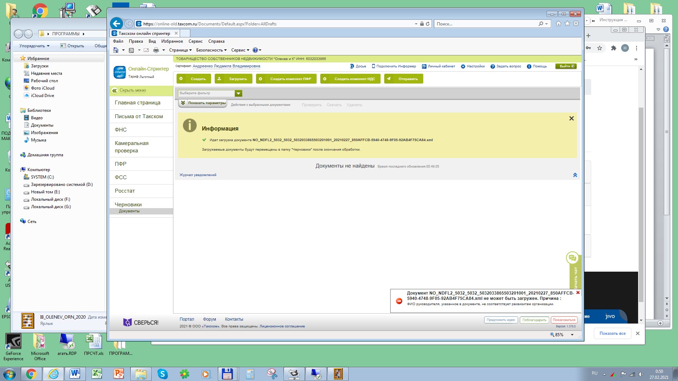Image resolution: width=678 pixels, height=381 pixels.
Task: Click the help question icon in the command bar
Action: pyautogui.click(x=255, y=50)
